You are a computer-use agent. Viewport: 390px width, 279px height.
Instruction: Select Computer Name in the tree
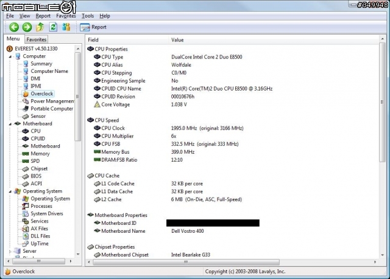(x=49, y=71)
